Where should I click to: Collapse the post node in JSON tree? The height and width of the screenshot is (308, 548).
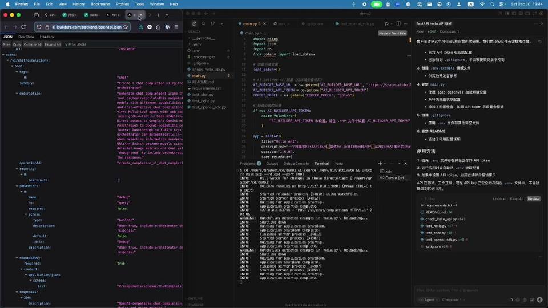pyautogui.click(x=12, y=66)
